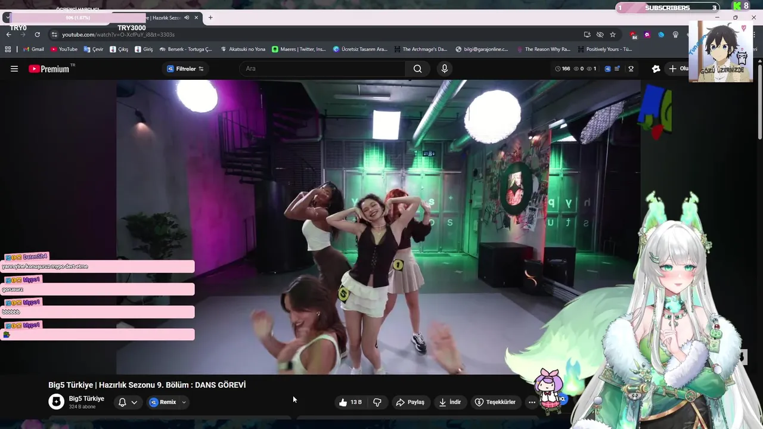The width and height of the screenshot is (763, 429).
Task: Open the red extension with 84 badge
Action: pos(633,35)
